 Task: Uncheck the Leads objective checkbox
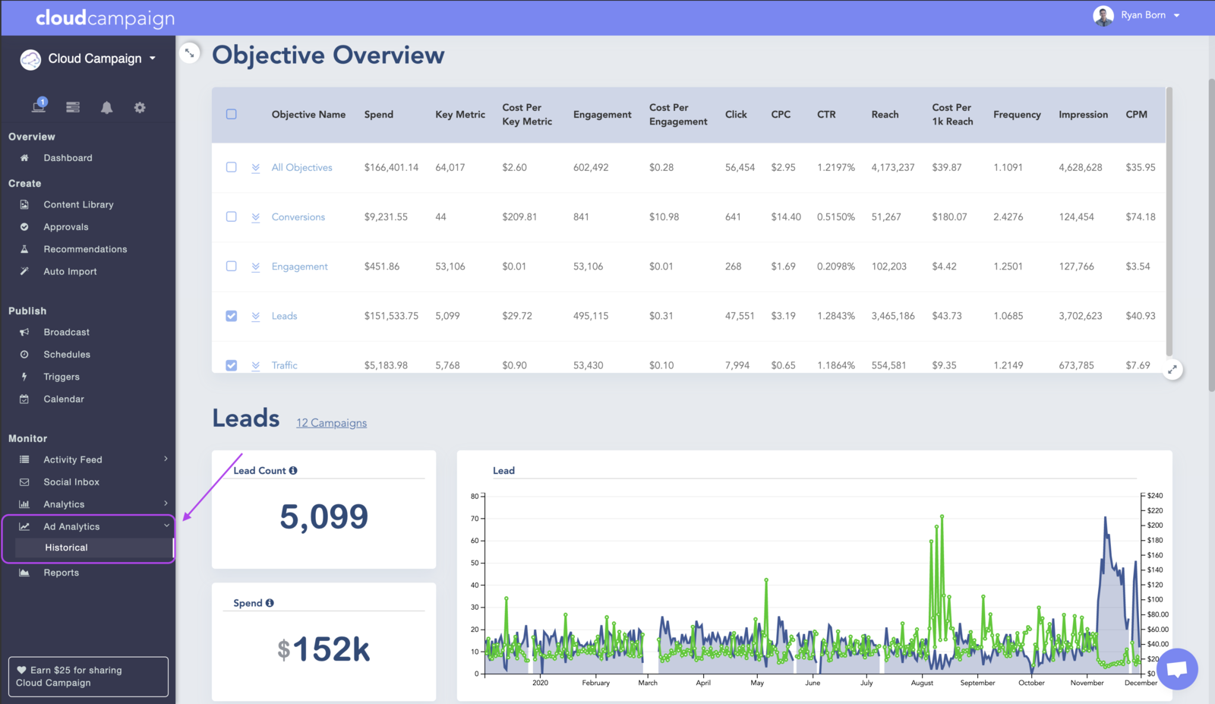tap(232, 316)
